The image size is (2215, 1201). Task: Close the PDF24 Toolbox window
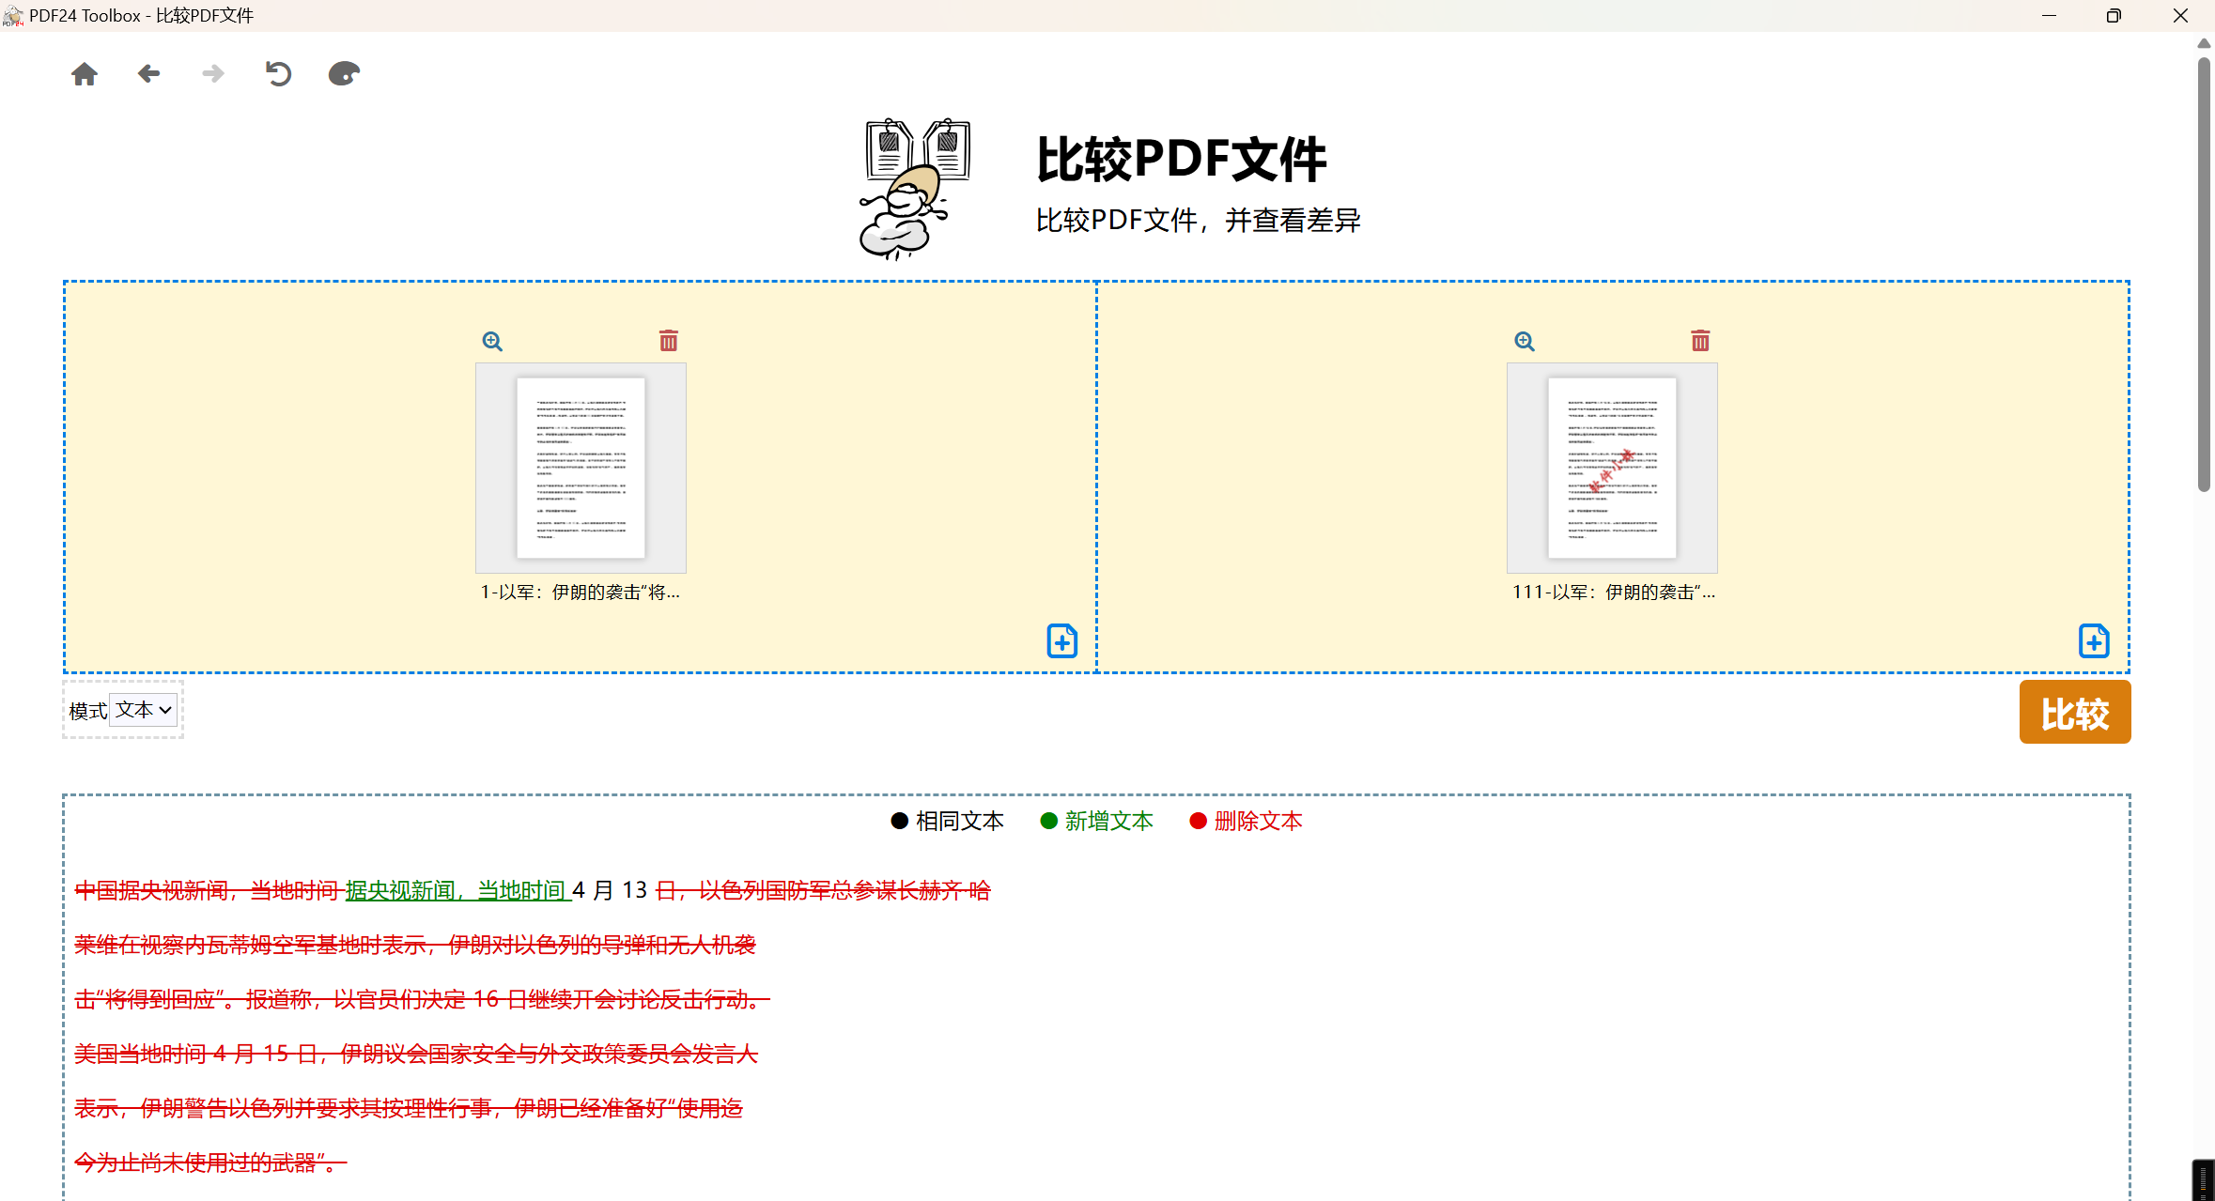[x=2180, y=16]
